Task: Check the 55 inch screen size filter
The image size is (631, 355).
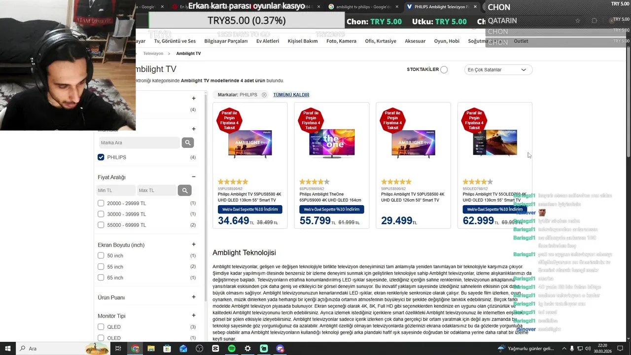Action: point(101,267)
